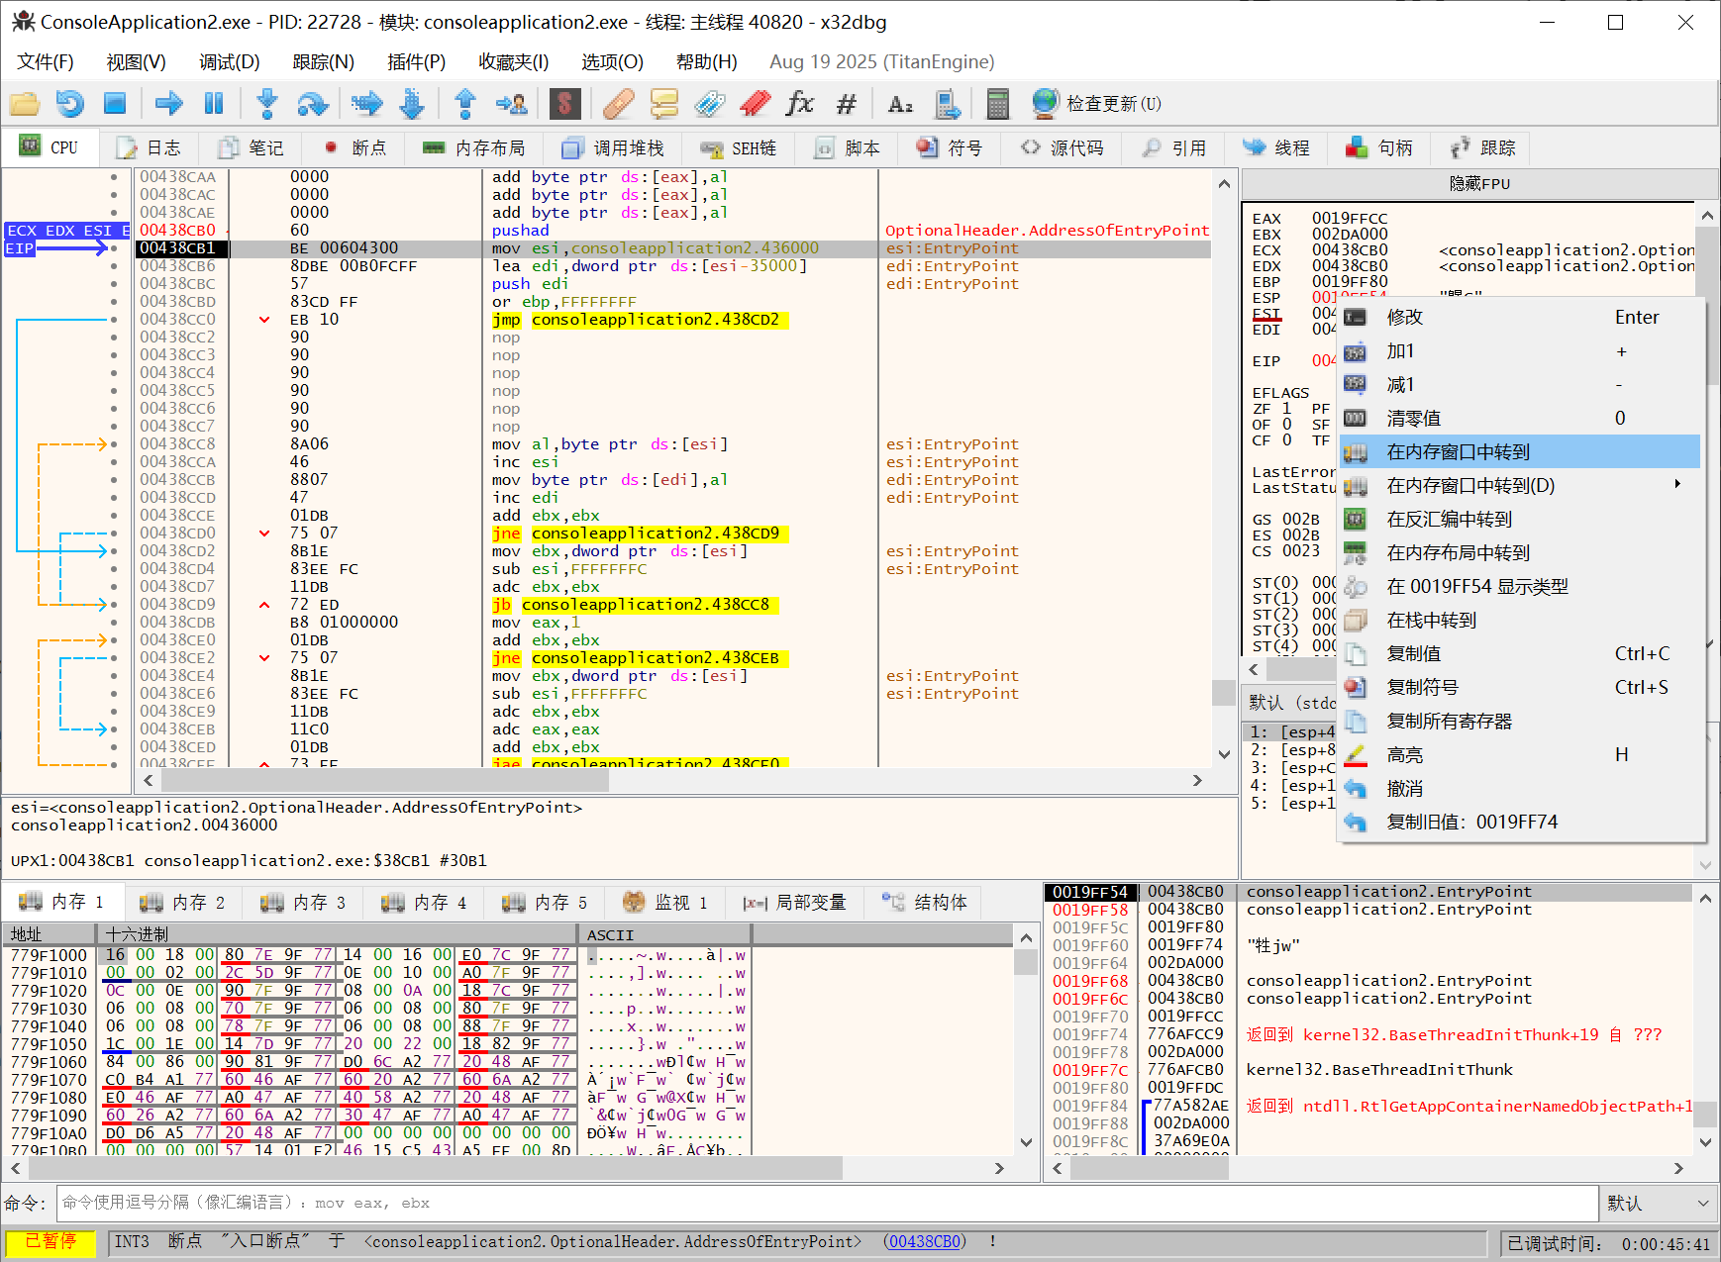Launch the calculator toolbar icon
This screenshot has height=1262, width=1721.
(x=997, y=103)
